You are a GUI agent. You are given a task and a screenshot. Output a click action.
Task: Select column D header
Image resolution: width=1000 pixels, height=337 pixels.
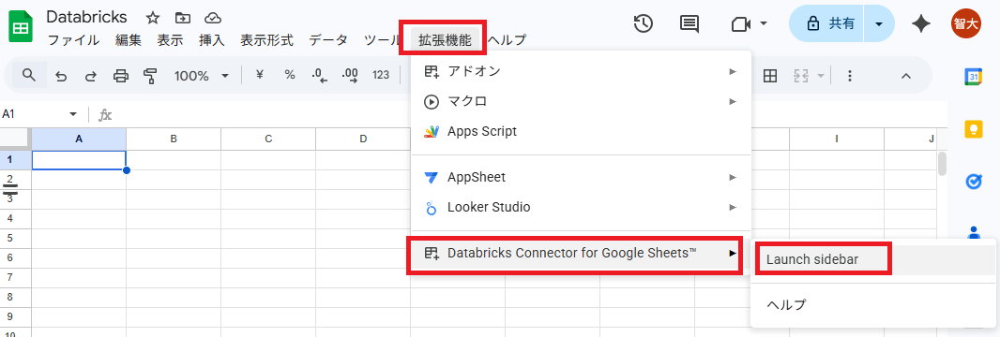coord(363,139)
